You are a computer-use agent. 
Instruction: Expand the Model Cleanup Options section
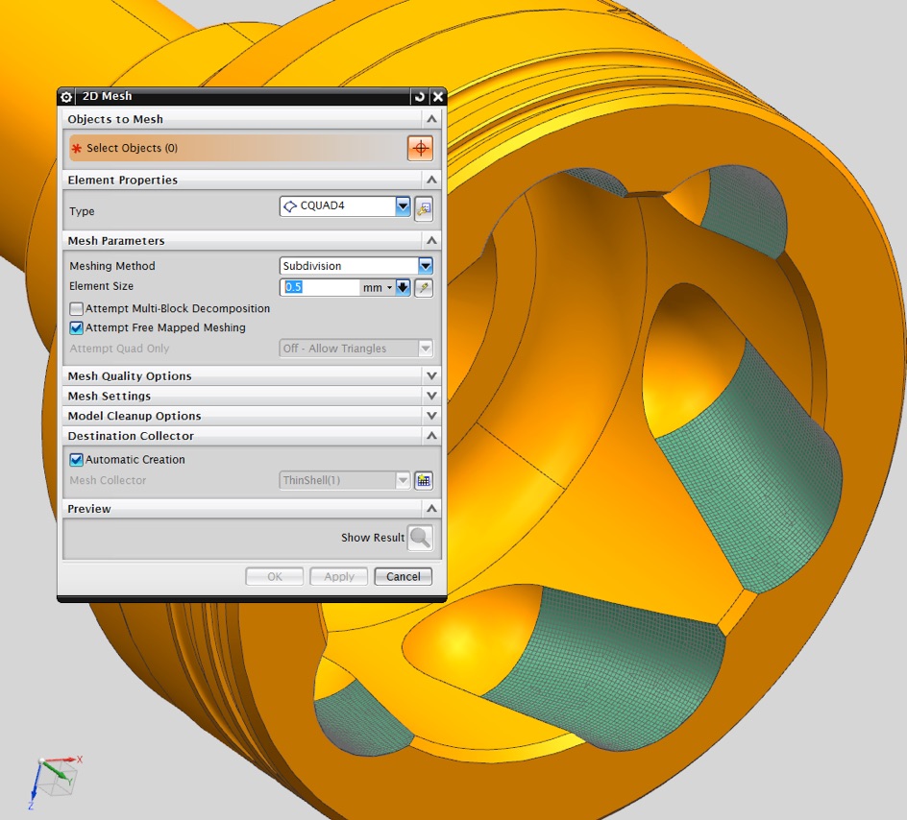pos(431,416)
